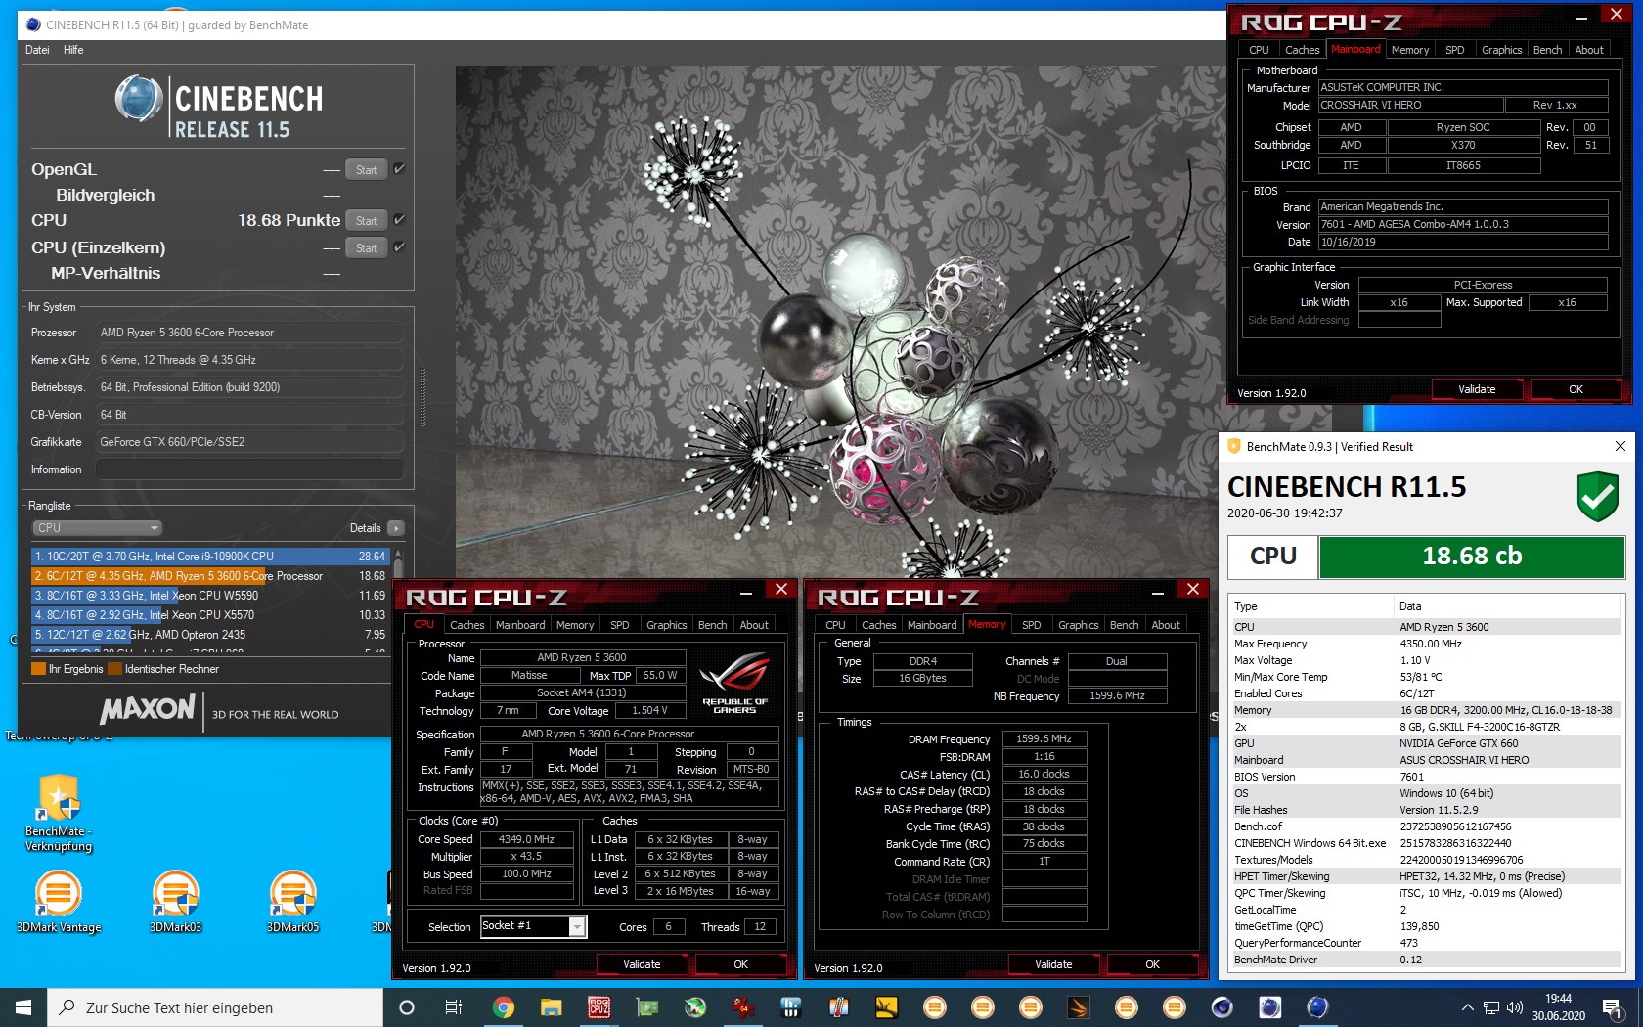1643x1027 pixels.
Task: Start the OpenGL benchmark
Action: 367,169
